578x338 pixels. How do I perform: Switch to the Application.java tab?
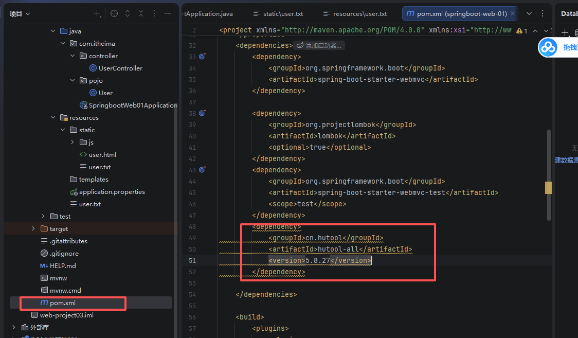[208, 14]
